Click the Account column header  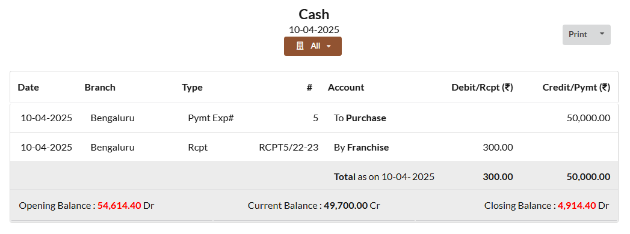click(346, 88)
